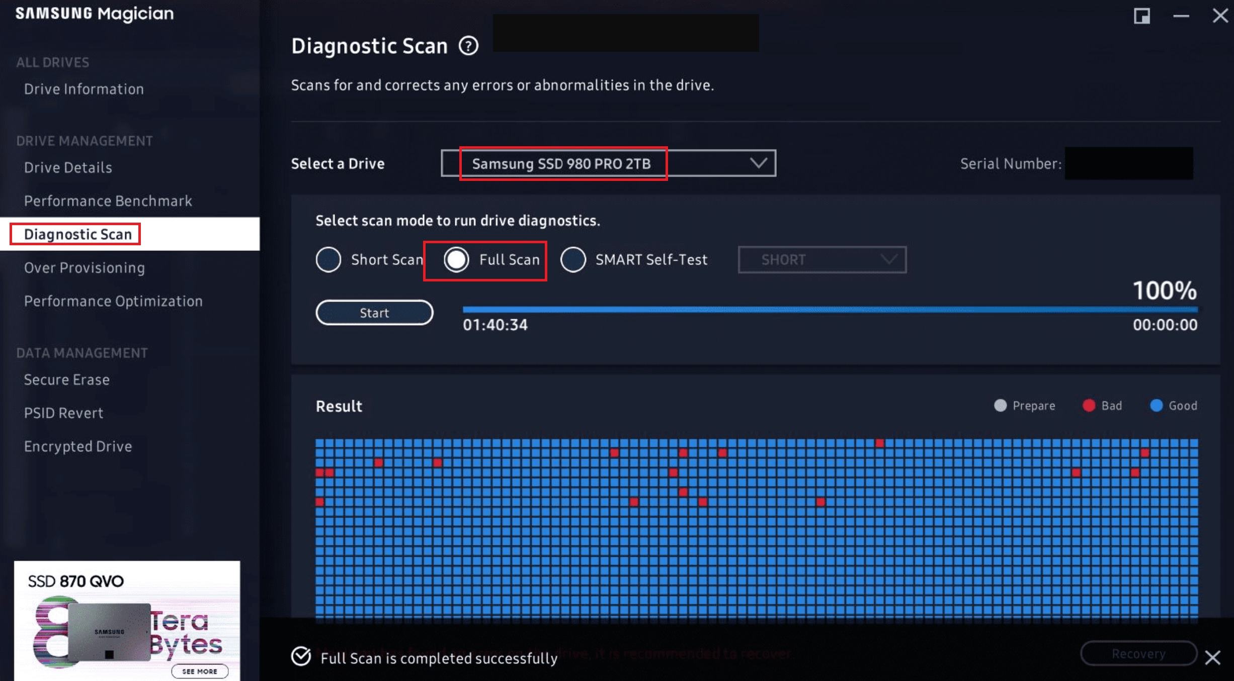Open Over Provisioning section
1234x681 pixels.
(x=85, y=268)
